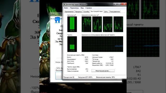The height and width of the screenshot is (93, 166).
Task: Switch to the Приложения tab
Action: click(x=69, y=12)
